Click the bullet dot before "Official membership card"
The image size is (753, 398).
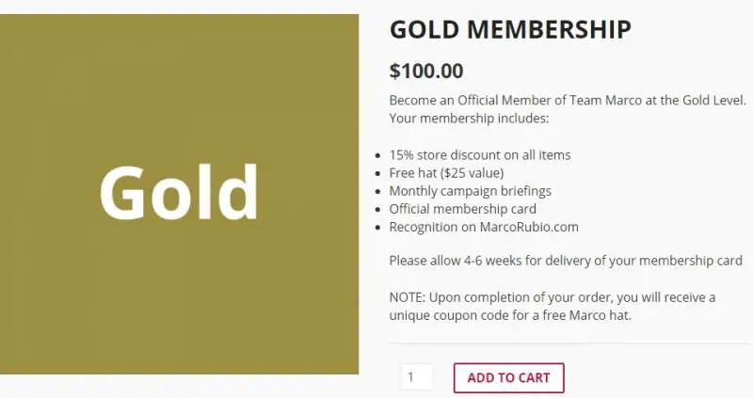point(377,210)
